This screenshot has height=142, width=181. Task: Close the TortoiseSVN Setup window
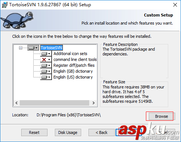click(175, 5)
